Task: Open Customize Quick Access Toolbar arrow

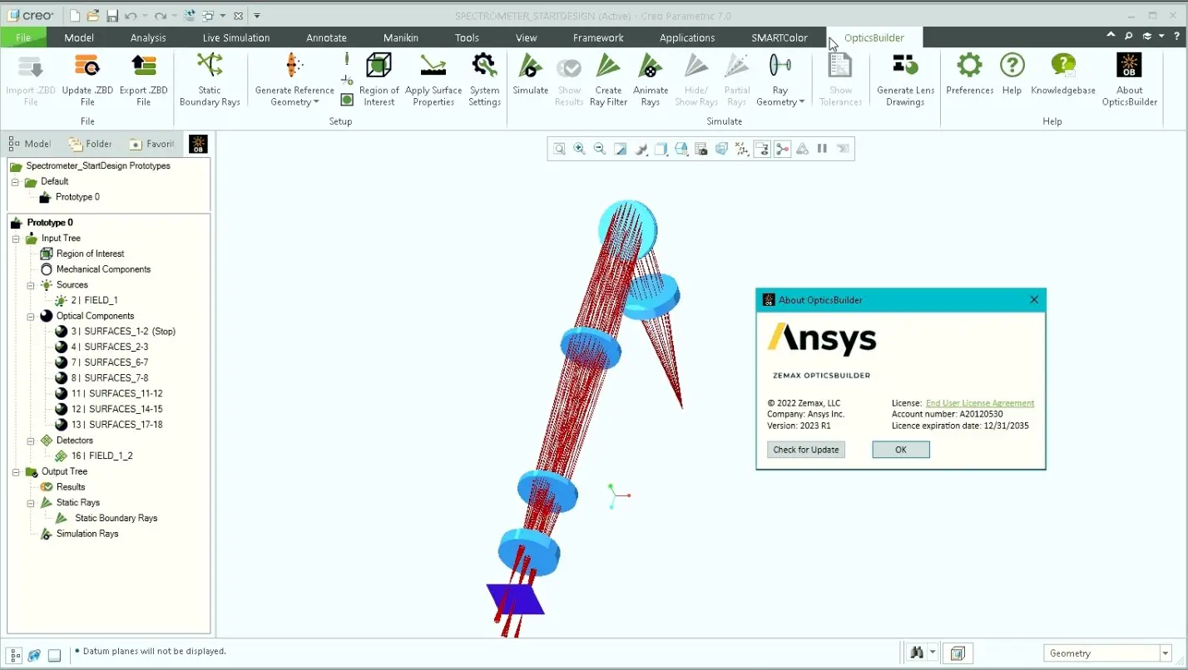Action: [x=257, y=16]
